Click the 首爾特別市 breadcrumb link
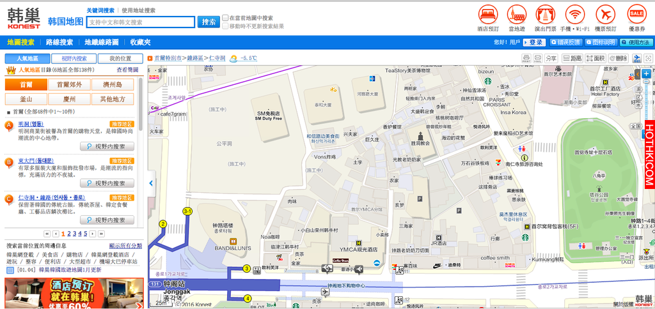Viewport: 655px width, 309px height. (168, 58)
